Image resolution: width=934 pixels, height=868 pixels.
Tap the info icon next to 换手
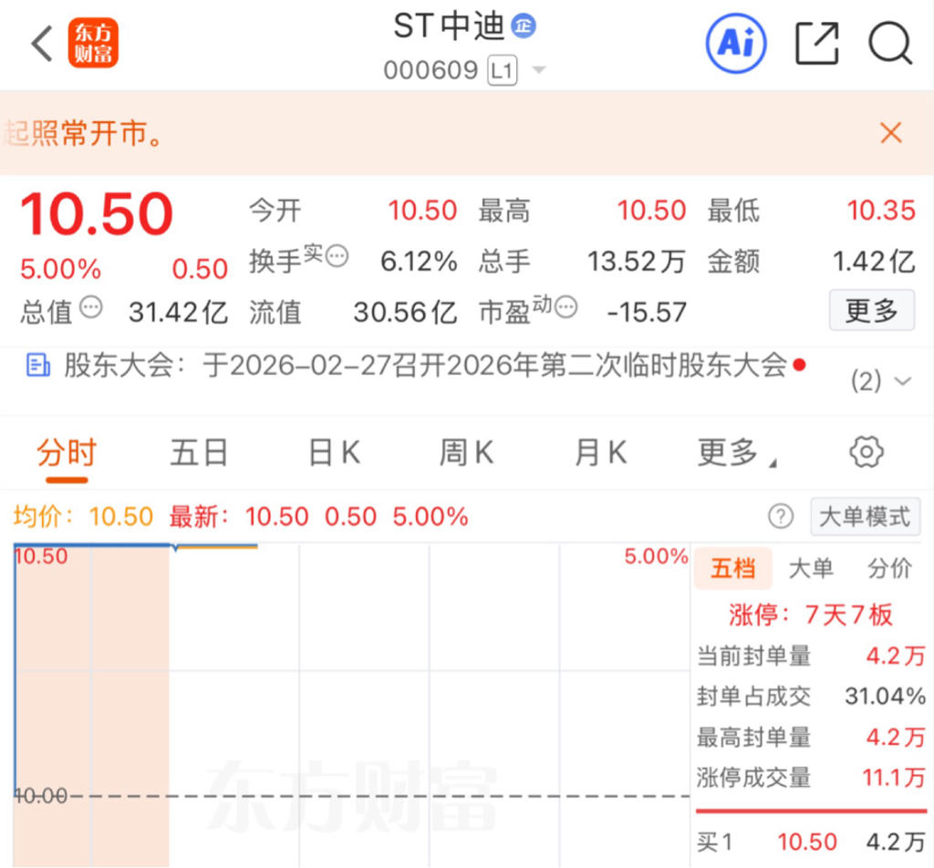[x=337, y=256]
